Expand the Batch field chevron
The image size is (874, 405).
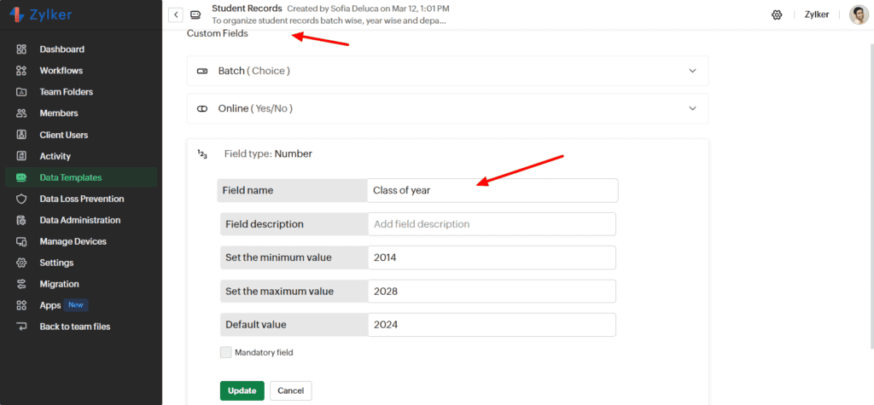(x=692, y=71)
